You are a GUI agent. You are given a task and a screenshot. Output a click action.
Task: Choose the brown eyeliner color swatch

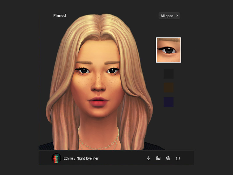168,87
